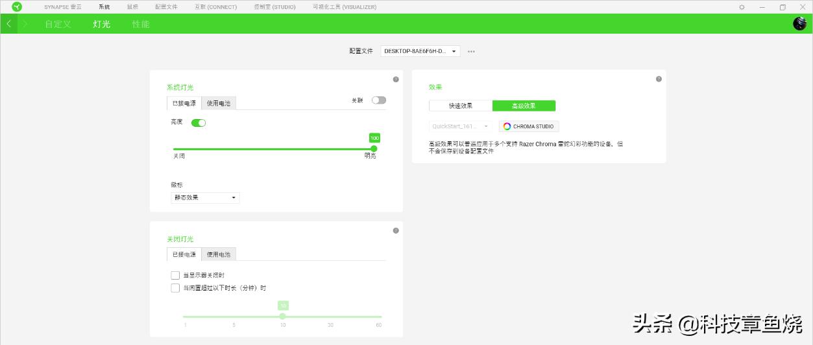Toggle the 关联 switch
Viewport: 813px width, 345px height.
[379, 100]
